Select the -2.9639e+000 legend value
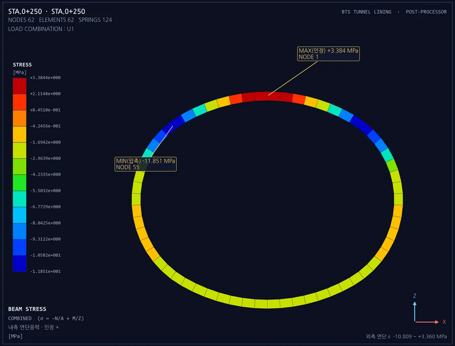Screen dimensions: 455x346 point(45,158)
